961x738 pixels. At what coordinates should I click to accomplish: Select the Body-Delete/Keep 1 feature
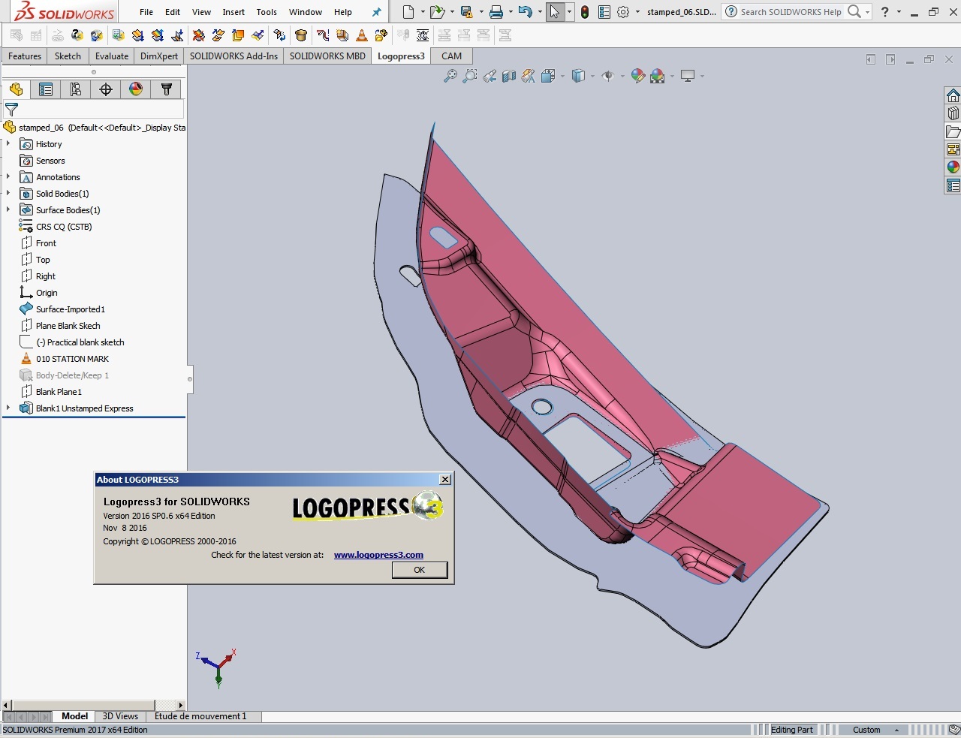[x=72, y=375]
